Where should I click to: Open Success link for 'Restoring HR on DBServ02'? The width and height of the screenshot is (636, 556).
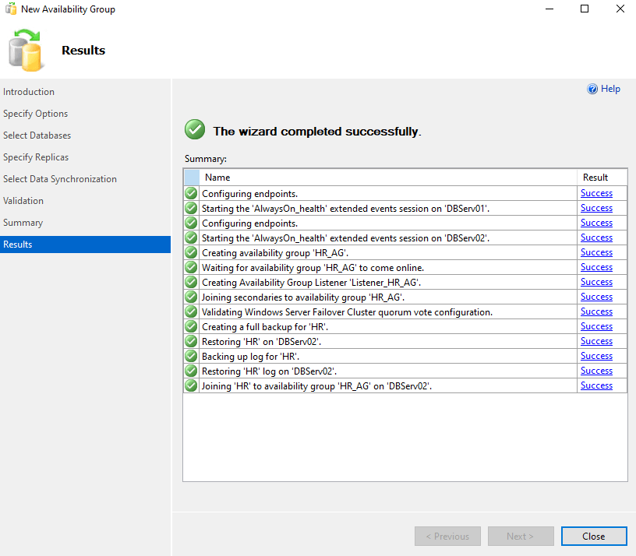596,341
